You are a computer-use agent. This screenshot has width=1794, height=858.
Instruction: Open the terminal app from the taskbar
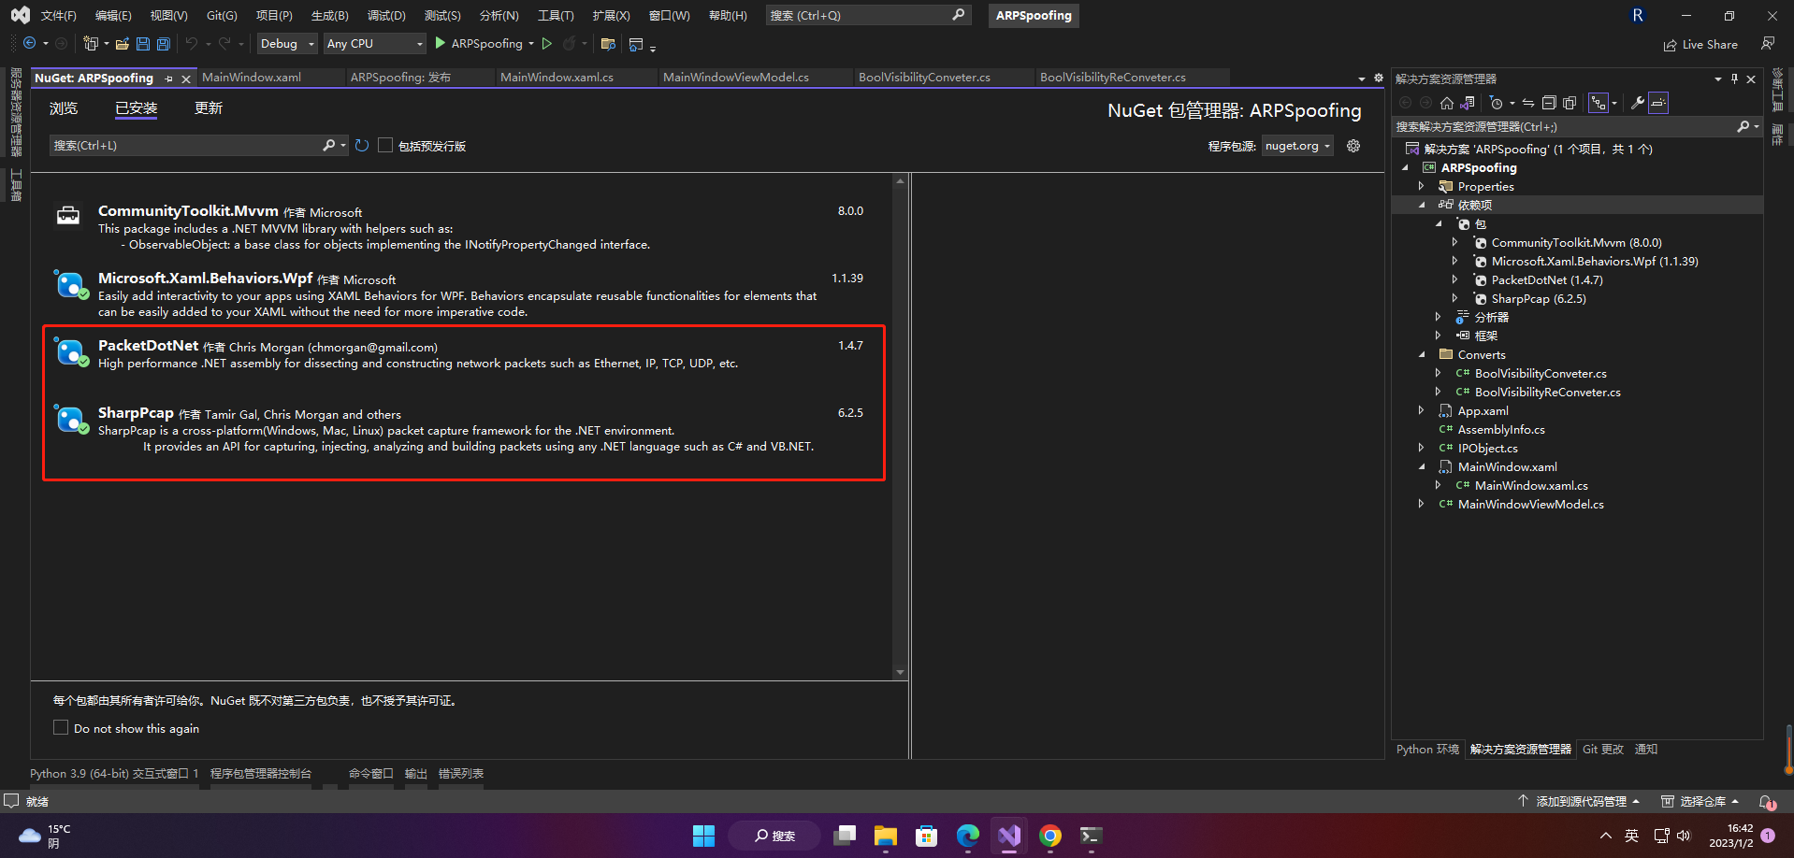pos(1092,836)
